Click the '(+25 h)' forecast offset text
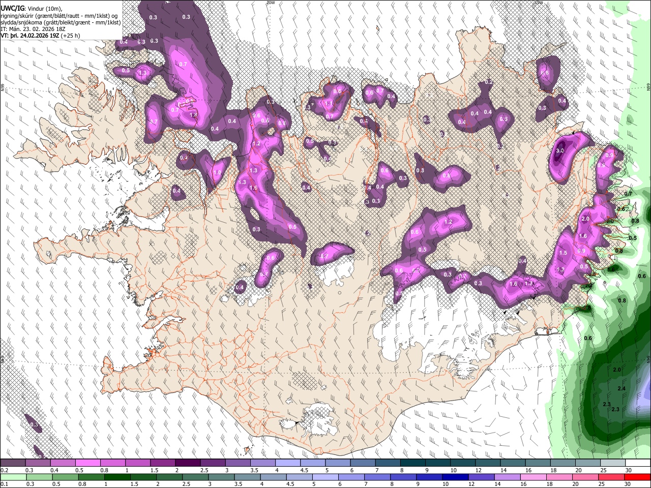 [x=71, y=36]
